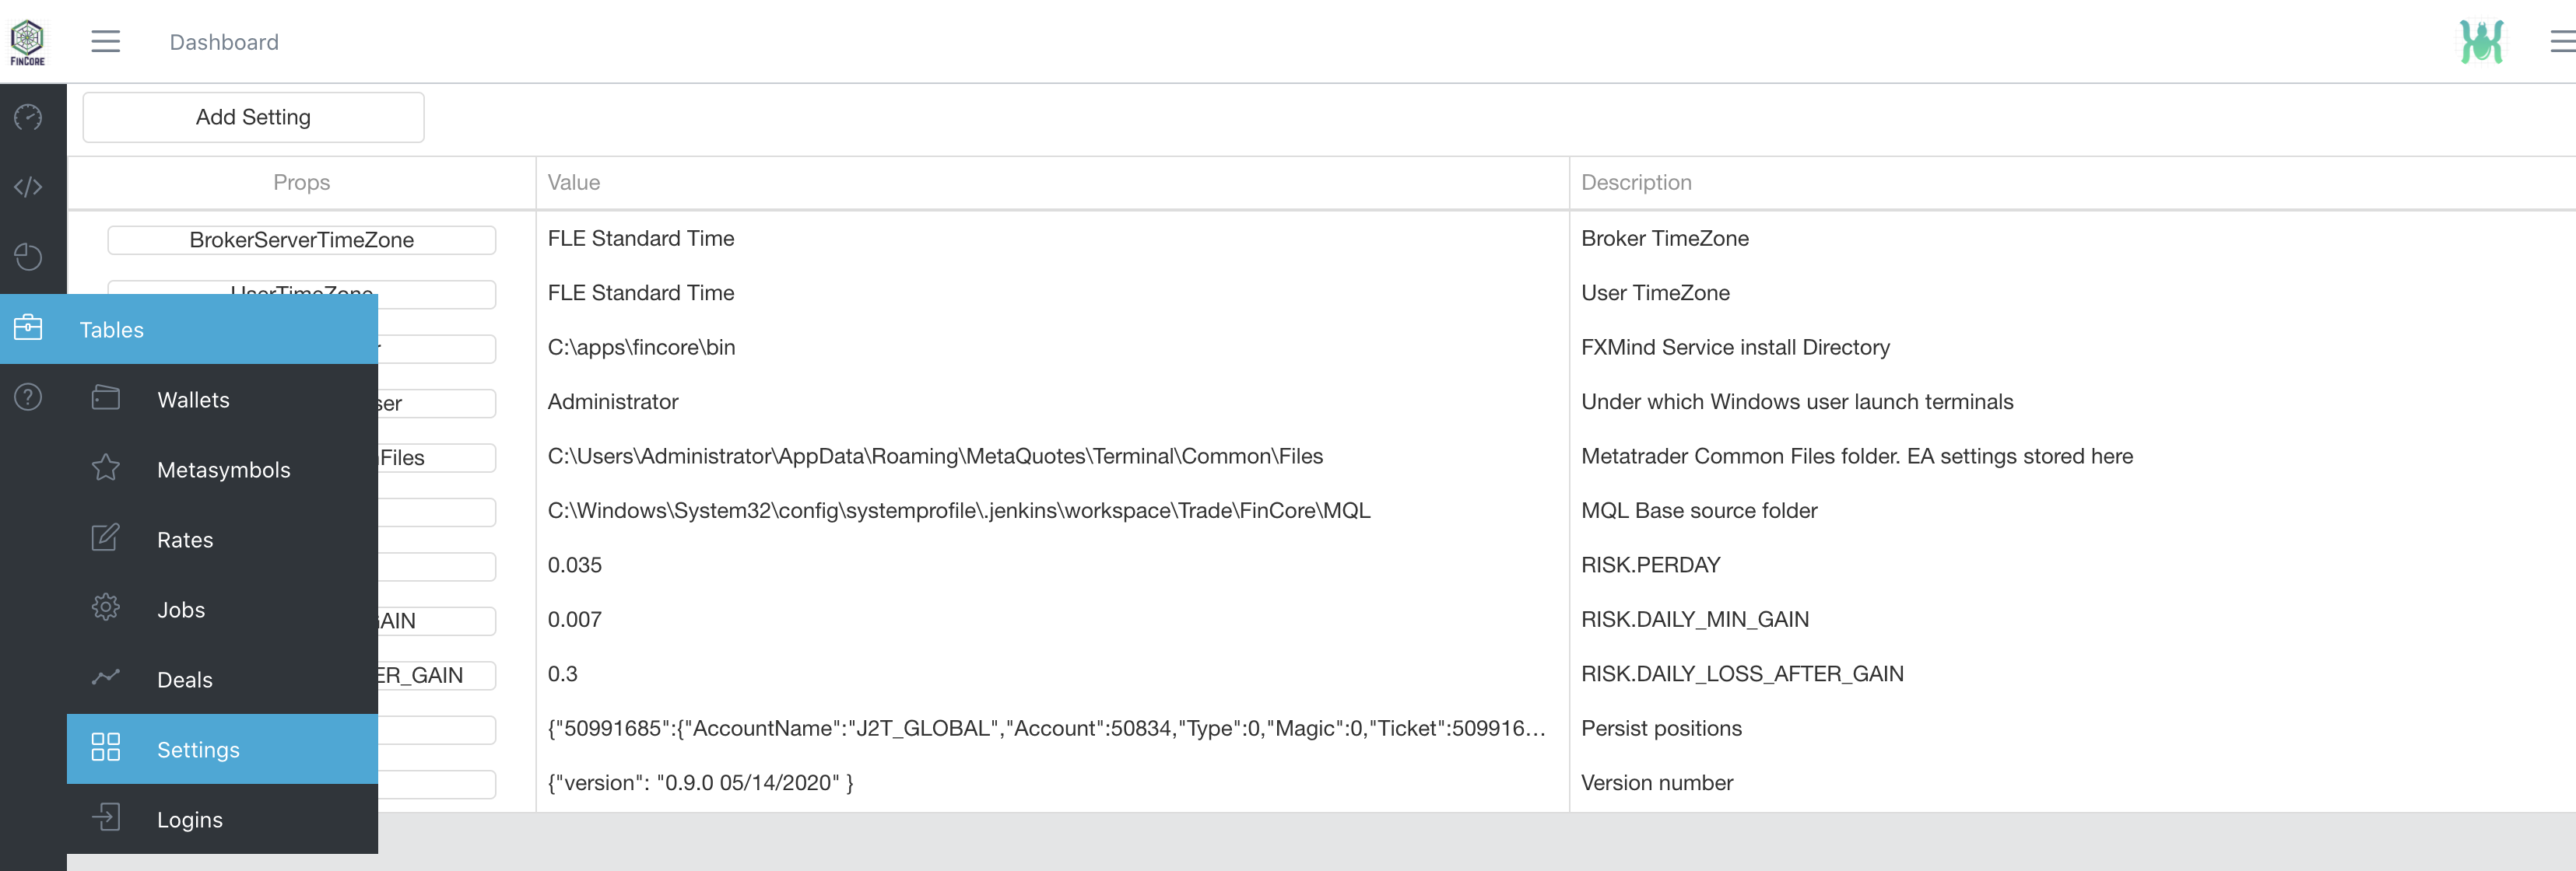
Task: Click the green spider avatar icon
Action: (x=2481, y=42)
